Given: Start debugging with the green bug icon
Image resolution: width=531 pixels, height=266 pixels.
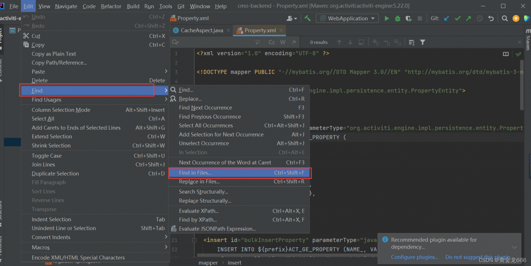Looking at the screenshot, I should click(397, 18).
